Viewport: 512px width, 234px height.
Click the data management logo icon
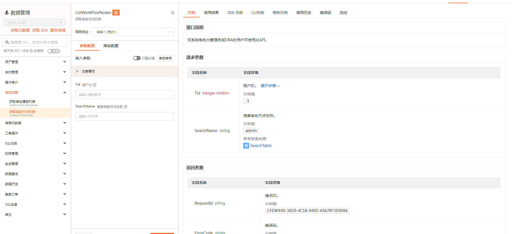coord(7,13)
